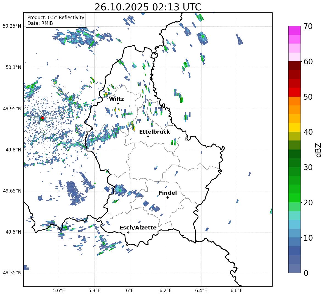Pick the magenta top colorbar segment
Screen dimensions: 325x296
point(295,30)
